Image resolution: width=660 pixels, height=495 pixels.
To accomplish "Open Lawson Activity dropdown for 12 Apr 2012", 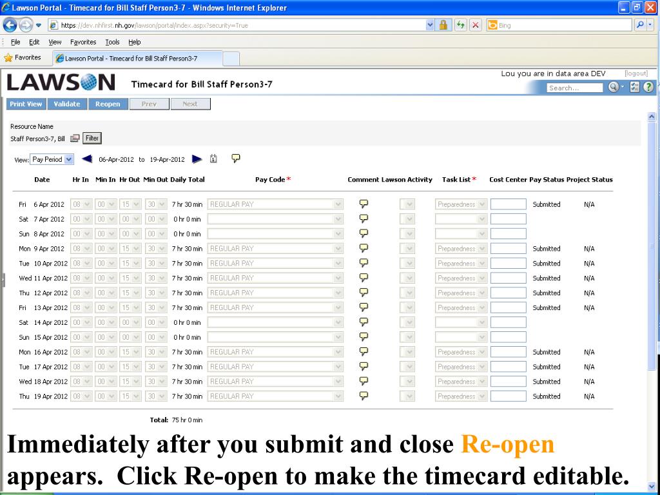I will coord(407,293).
